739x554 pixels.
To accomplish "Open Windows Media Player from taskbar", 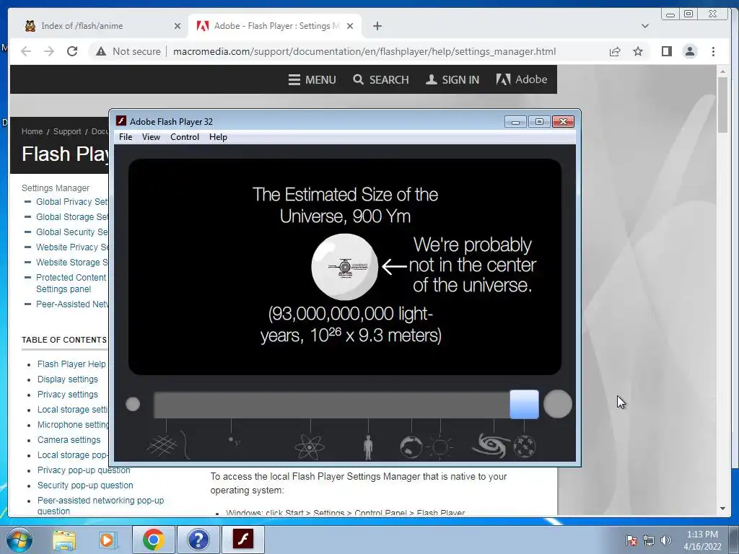I will click(108, 540).
